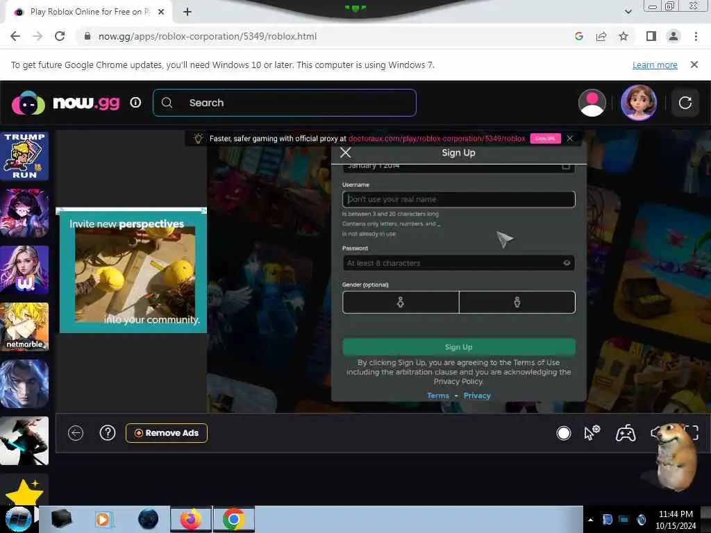Click the pink Copy URL button
This screenshot has height=533, width=711.
click(546, 139)
